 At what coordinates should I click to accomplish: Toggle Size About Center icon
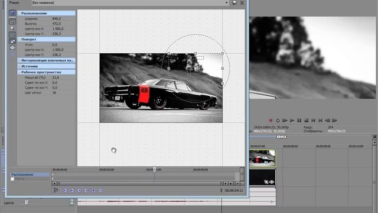(12, 48)
